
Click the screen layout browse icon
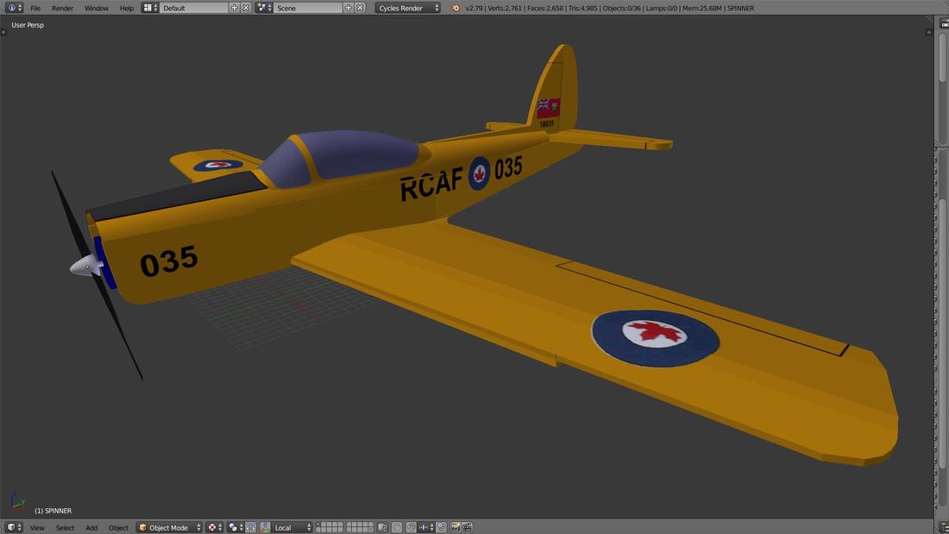coord(149,8)
